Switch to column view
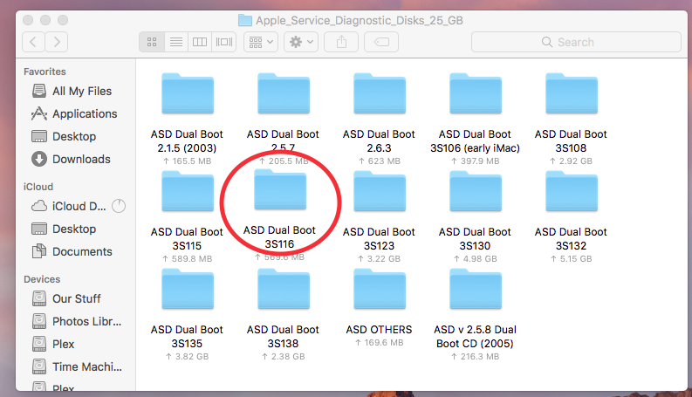Screen dimensions: 692x397 click(x=200, y=43)
